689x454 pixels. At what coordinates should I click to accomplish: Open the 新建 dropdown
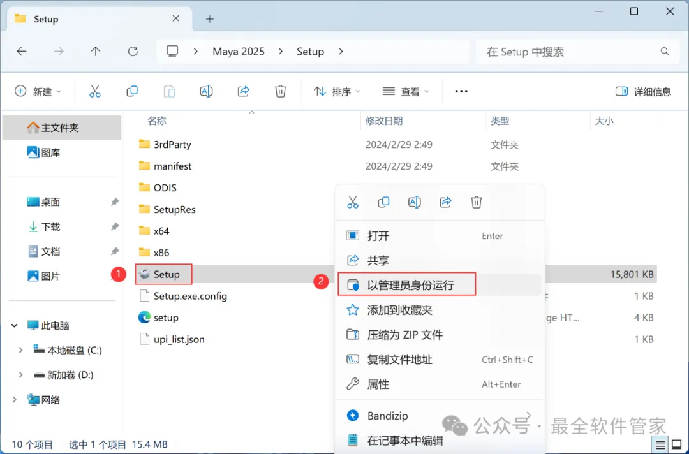(38, 91)
